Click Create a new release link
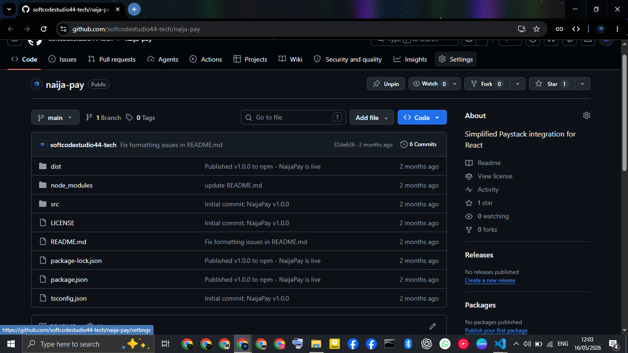The width and height of the screenshot is (628, 353). (x=490, y=280)
